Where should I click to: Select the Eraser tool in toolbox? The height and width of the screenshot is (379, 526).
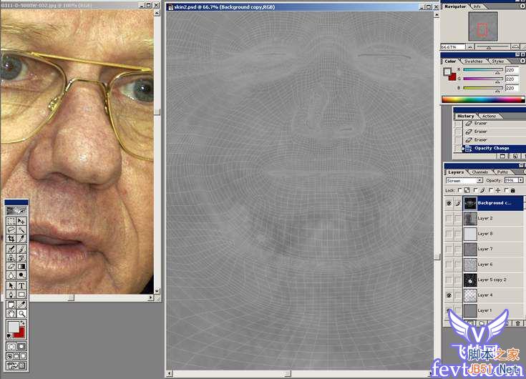11,267
